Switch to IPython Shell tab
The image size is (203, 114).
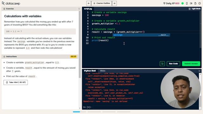click(90, 71)
